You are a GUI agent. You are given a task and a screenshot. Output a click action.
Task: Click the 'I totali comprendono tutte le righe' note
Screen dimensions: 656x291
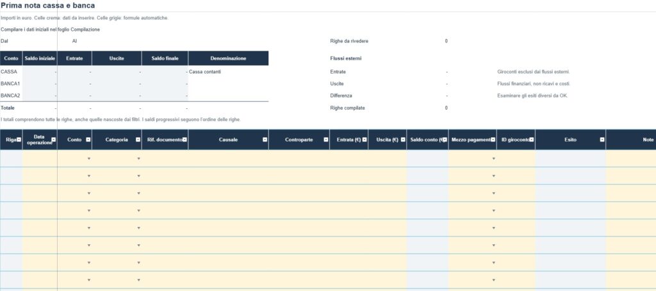pyautogui.click(x=121, y=120)
